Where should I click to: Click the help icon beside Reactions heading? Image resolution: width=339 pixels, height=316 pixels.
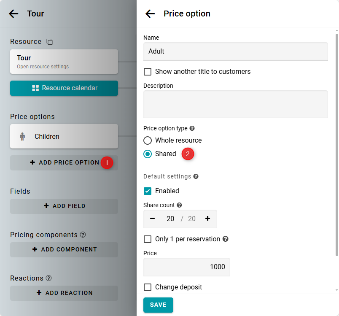pos(49,278)
